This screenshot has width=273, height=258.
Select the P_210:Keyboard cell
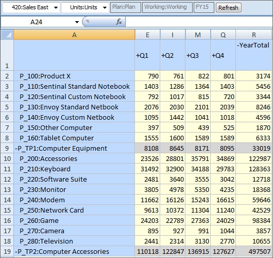(x=74, y=169)
